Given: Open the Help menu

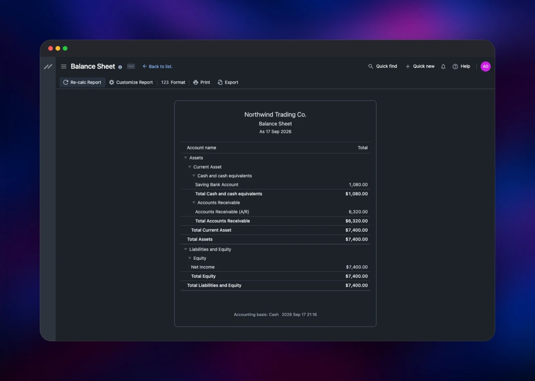Looking at the screenshot, I should [x=461, y=66].
